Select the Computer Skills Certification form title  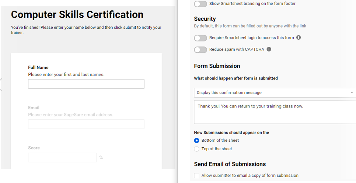coord(77,15)
